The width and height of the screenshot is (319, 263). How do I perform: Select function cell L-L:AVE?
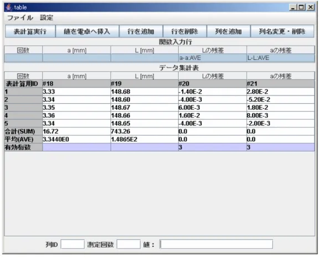(280, 58)
